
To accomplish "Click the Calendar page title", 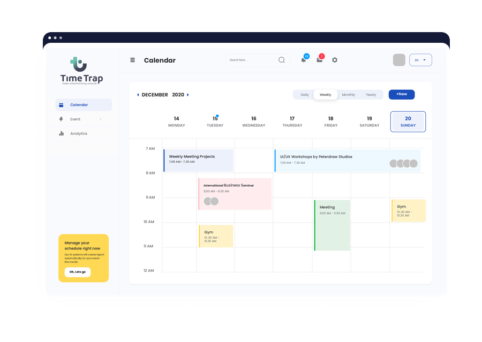I will point(160,60).
